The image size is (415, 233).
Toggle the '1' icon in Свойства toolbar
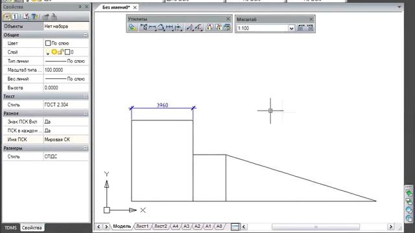pyautogui.click(x=15, y=16)
